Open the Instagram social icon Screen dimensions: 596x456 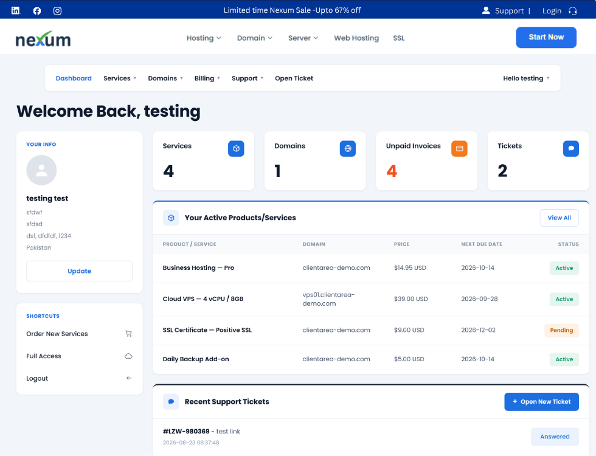coord(57,11)
